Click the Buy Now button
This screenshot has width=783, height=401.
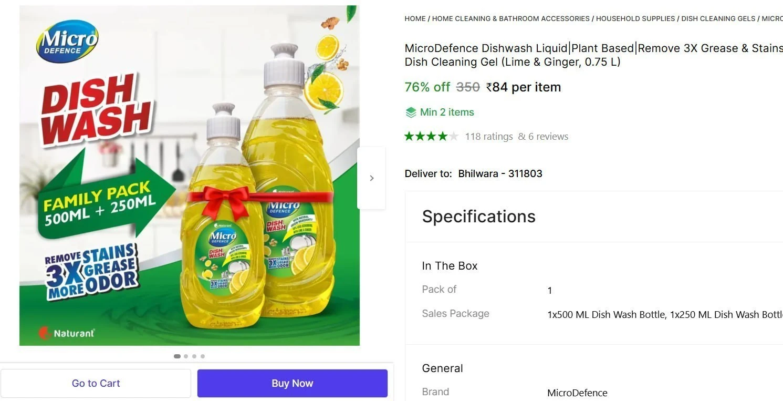pos(293,383)
